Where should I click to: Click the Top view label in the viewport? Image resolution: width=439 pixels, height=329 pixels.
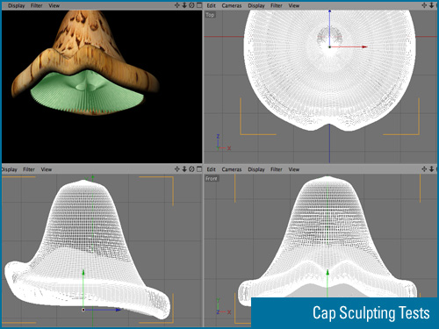pos(210,15)
